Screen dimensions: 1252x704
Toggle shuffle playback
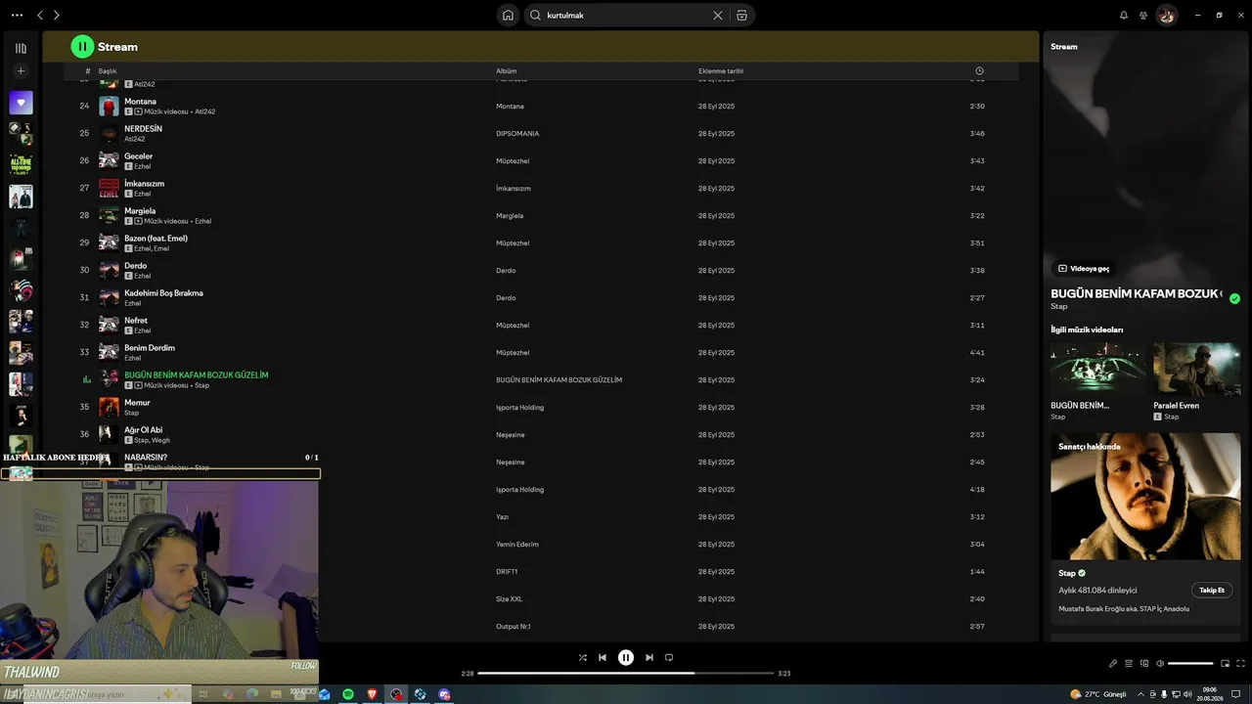click(583, 658)
